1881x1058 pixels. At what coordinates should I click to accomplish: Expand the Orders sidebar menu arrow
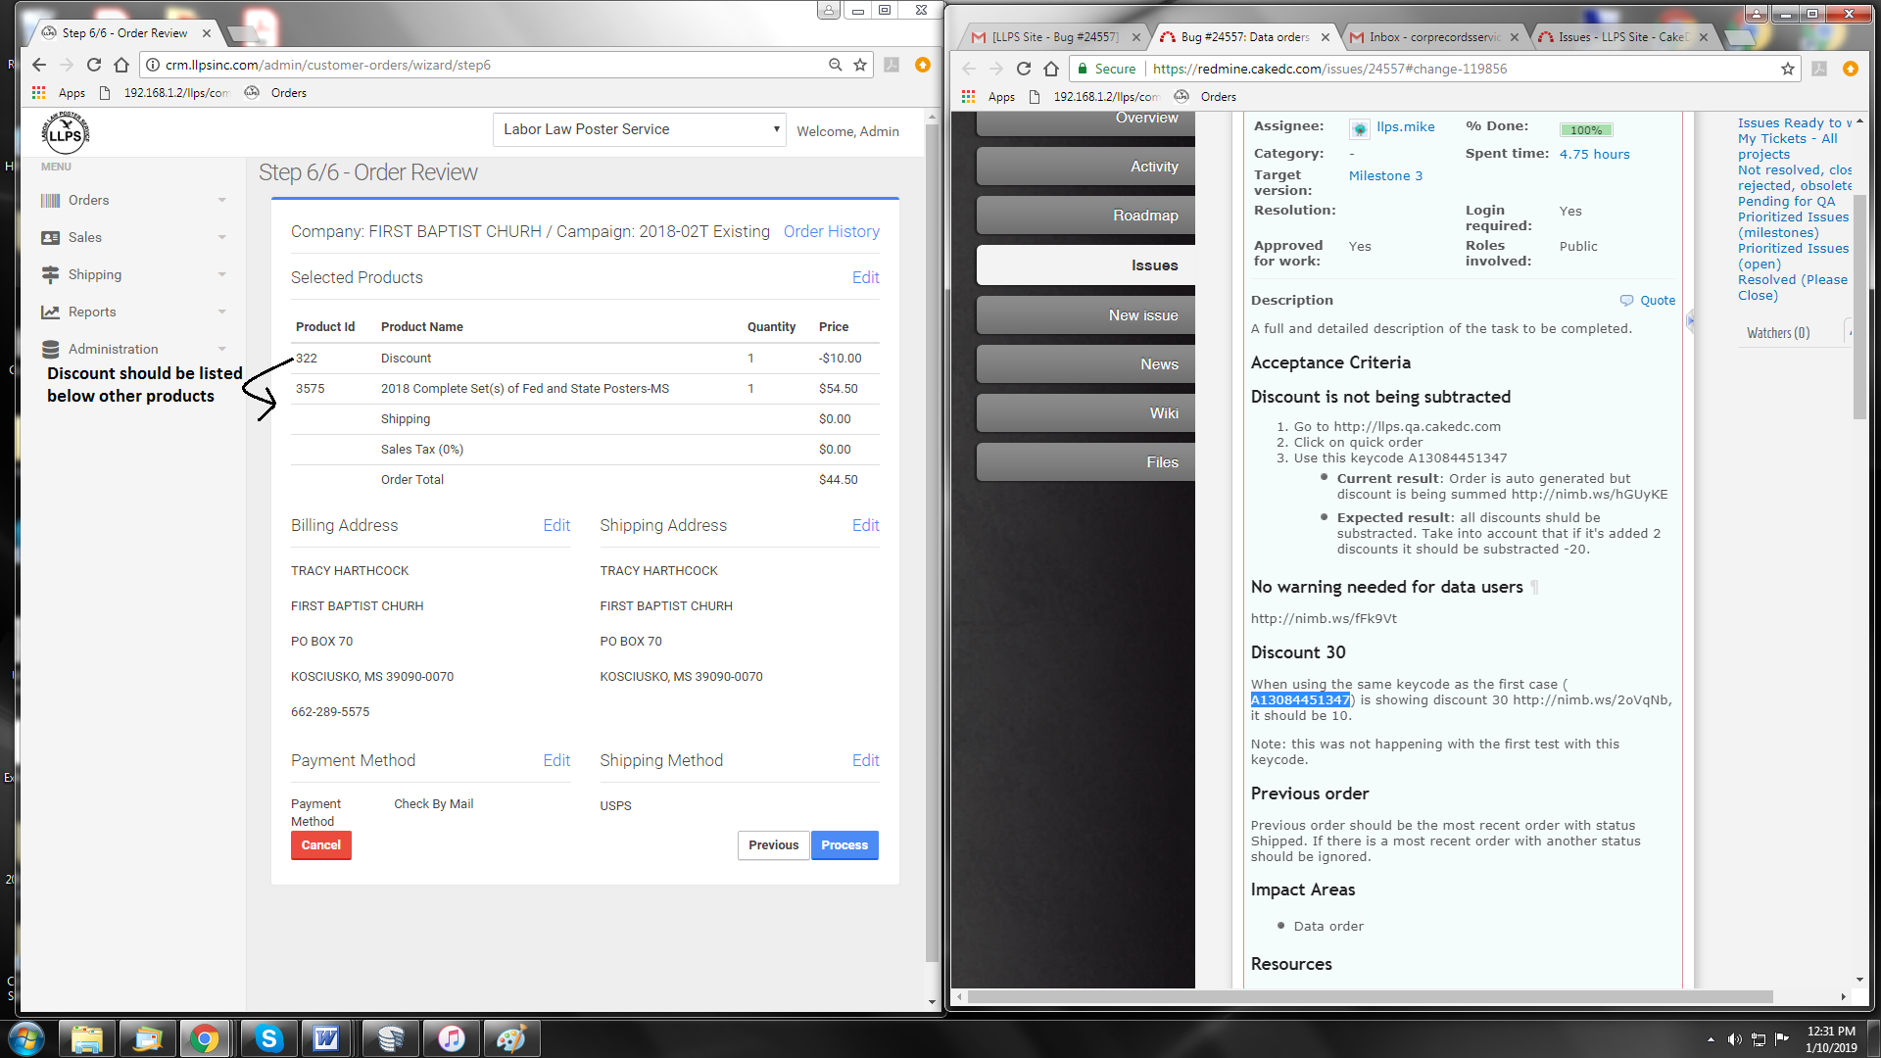pyautogui.click(x=222, y=201)
